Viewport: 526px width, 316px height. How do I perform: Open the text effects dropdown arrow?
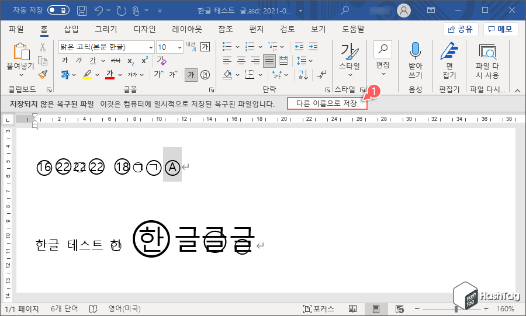pos(74,75)
